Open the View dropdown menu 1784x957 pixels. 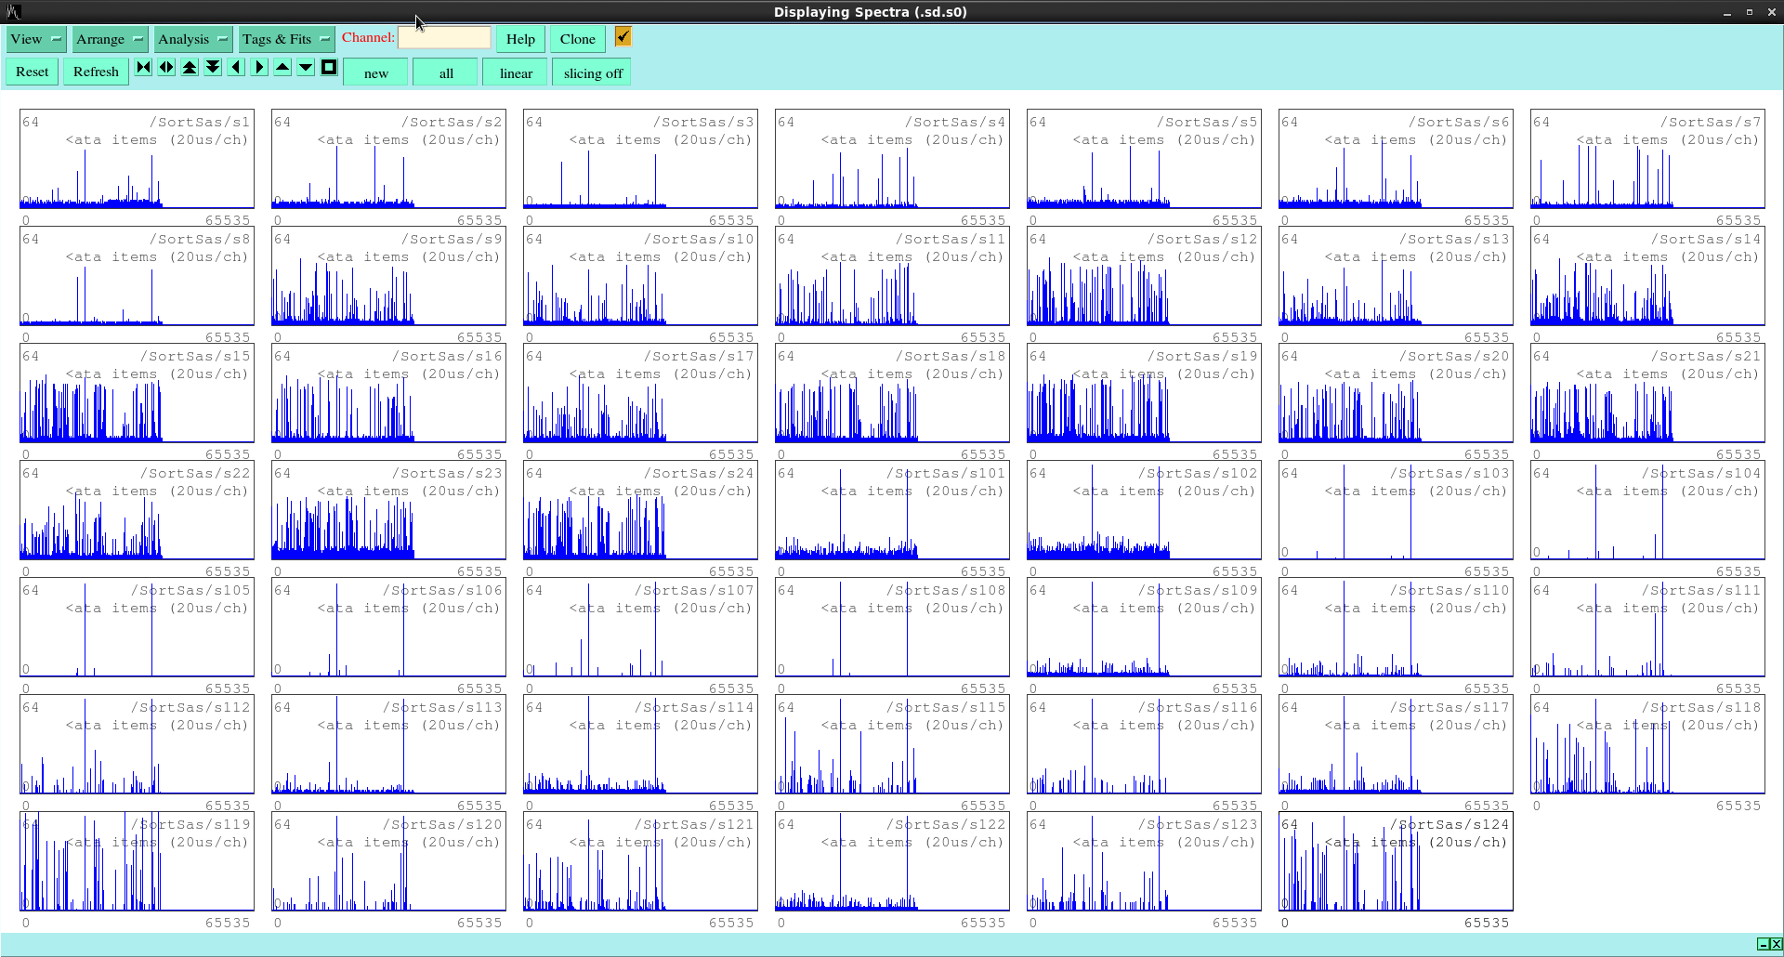(36, 39)
